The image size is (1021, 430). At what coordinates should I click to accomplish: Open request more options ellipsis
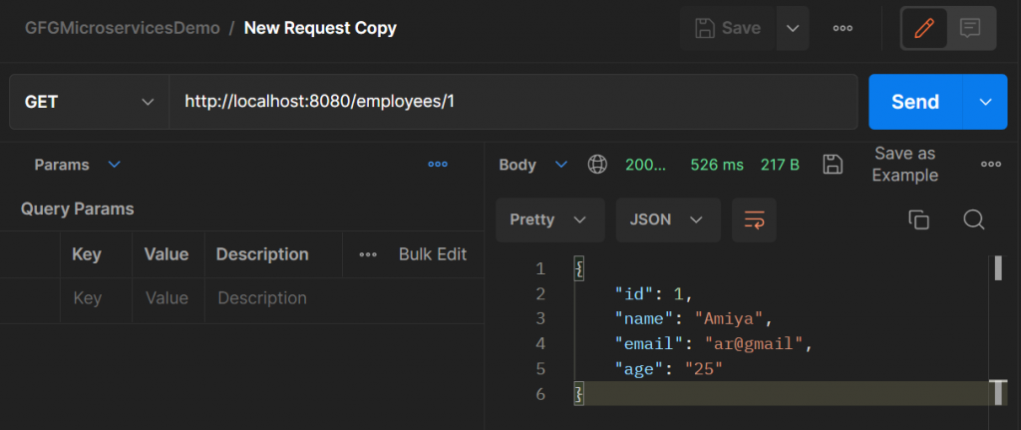(843, 28)
